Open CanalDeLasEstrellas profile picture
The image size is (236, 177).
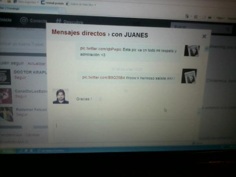click(6, 96)
